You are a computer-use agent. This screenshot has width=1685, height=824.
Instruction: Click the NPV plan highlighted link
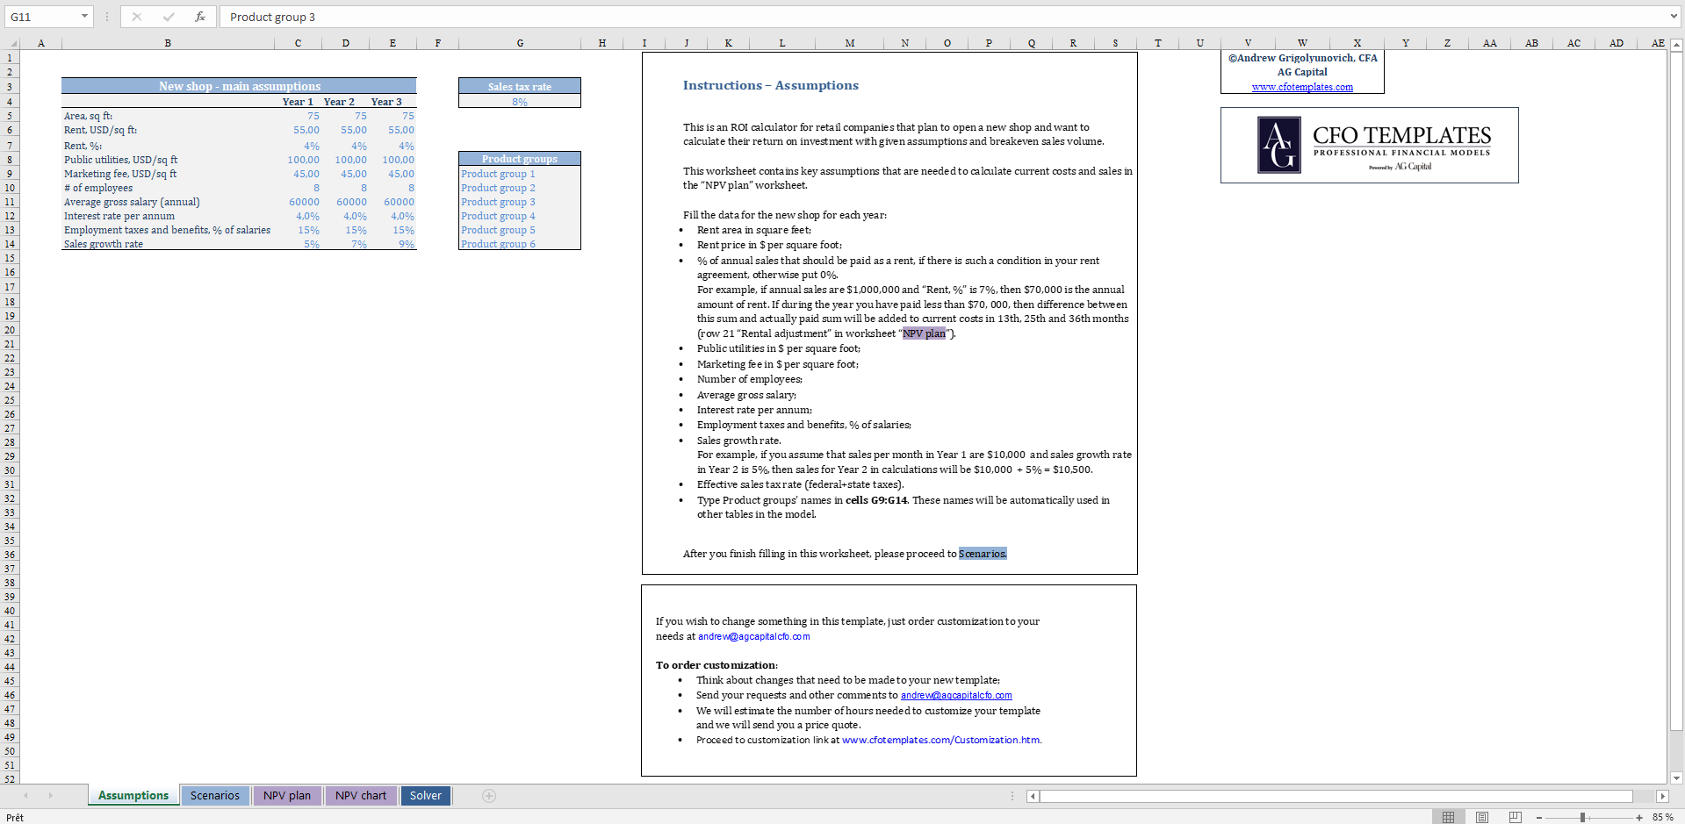(924, 333)
